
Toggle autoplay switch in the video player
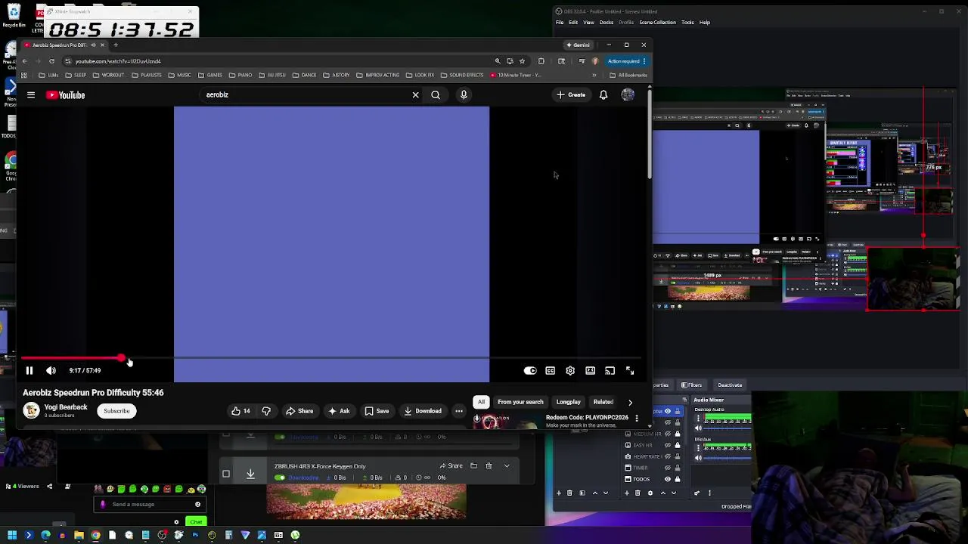[530, 371]
